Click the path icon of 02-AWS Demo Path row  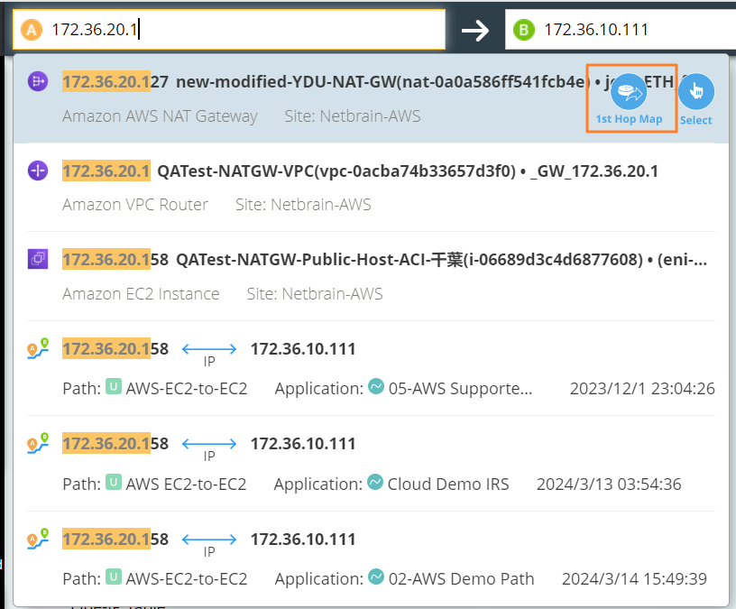click(38, 539)
